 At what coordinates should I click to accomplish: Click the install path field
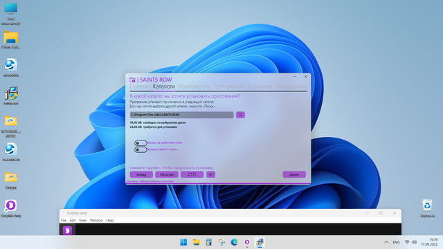[181, 115]
